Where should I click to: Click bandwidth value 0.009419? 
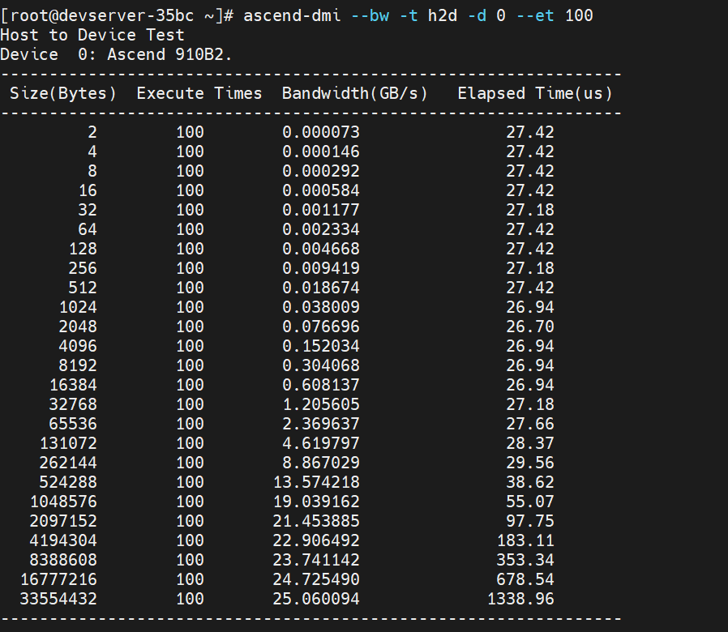pyautogui.click(x=321, y=269)
